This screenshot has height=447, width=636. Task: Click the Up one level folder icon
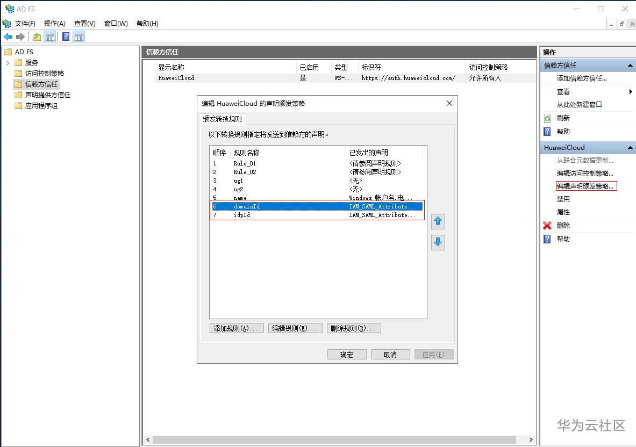tap(37, 37)
